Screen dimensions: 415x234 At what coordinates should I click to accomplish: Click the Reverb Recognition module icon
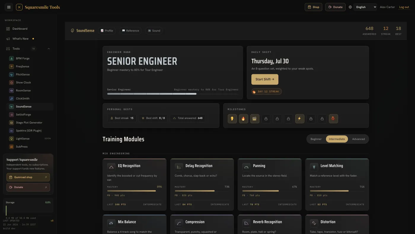[x=246, y=223]
